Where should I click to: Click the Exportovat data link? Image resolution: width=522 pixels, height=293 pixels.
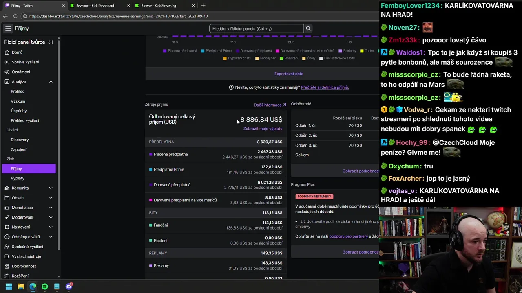click(x=289, y=74)
